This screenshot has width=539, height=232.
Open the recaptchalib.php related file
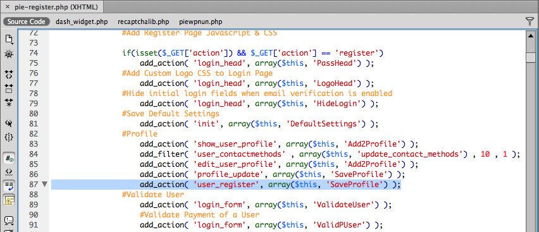point(144,21)
